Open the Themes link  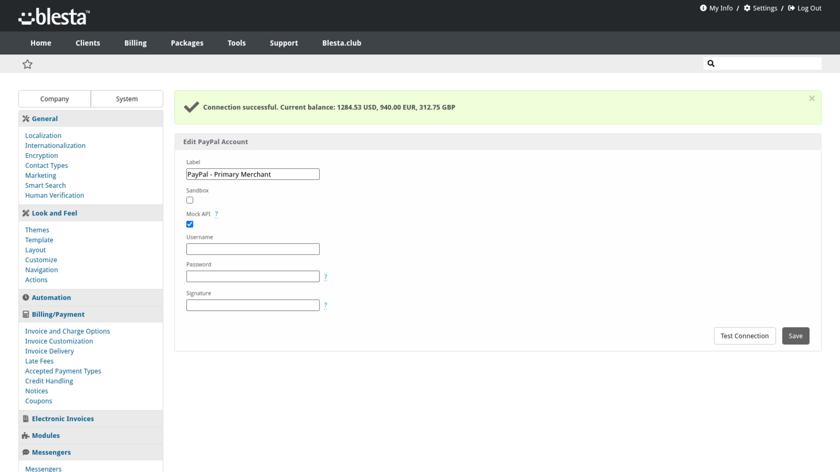click(37, 230)
